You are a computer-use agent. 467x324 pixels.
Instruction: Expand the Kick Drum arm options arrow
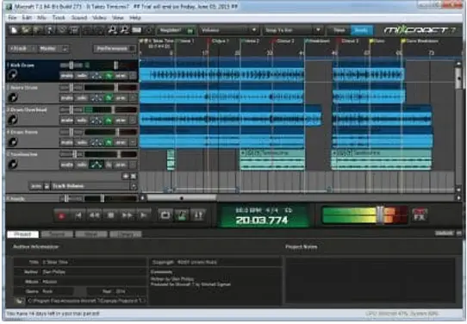click(x=133, y=76)
